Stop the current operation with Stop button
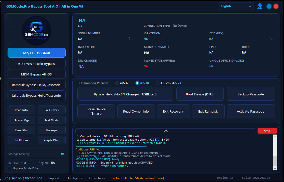The height and width of the screenshot is (182, 284). pos(267,131)
